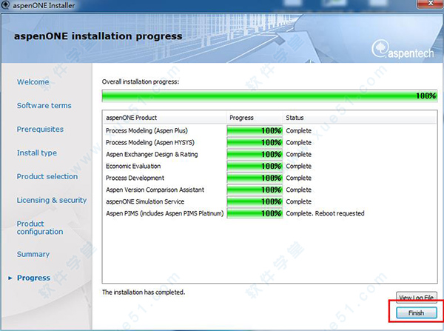This screenshot has width=444, height=331.
Task: Open the Summary step
Action: (33, 254)
